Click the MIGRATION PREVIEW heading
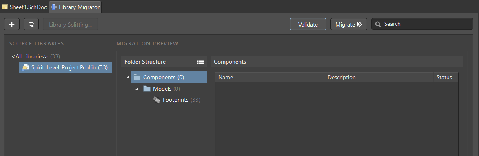Screen dimensions: 479x156 [x=147, y=43]
